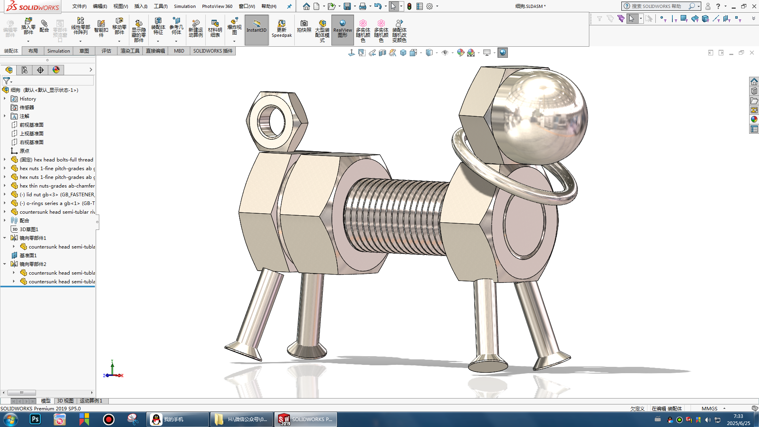Click the Insert Component (插入零部件) tool
The height and width of the screenshot is (427, 759).
pos(28,26)
